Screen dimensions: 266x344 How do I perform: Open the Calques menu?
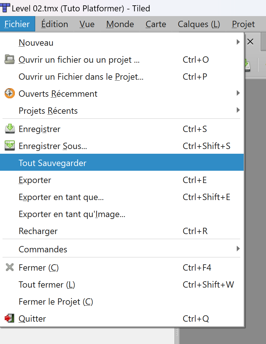[199, 24]
